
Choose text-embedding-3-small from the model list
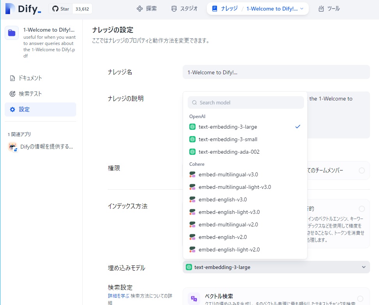pos(245,140)
